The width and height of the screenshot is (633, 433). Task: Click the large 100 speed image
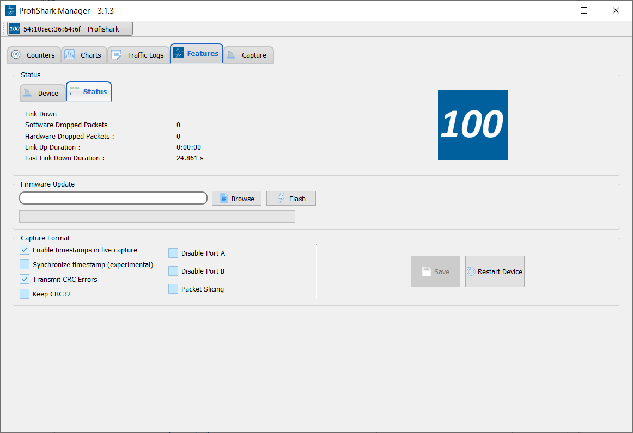pyautogui.click(x=473, y=125)
